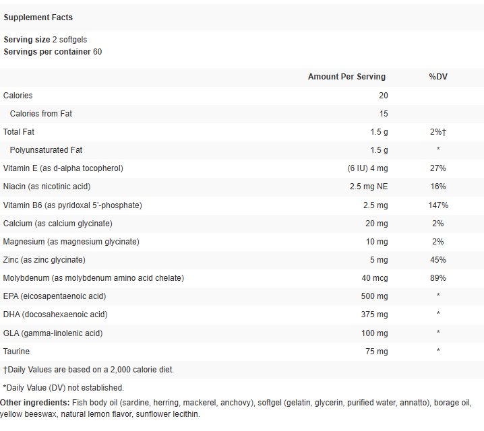Select the Calories row label
This screenshot has height=431, width=484.
[x=18, y=96]
